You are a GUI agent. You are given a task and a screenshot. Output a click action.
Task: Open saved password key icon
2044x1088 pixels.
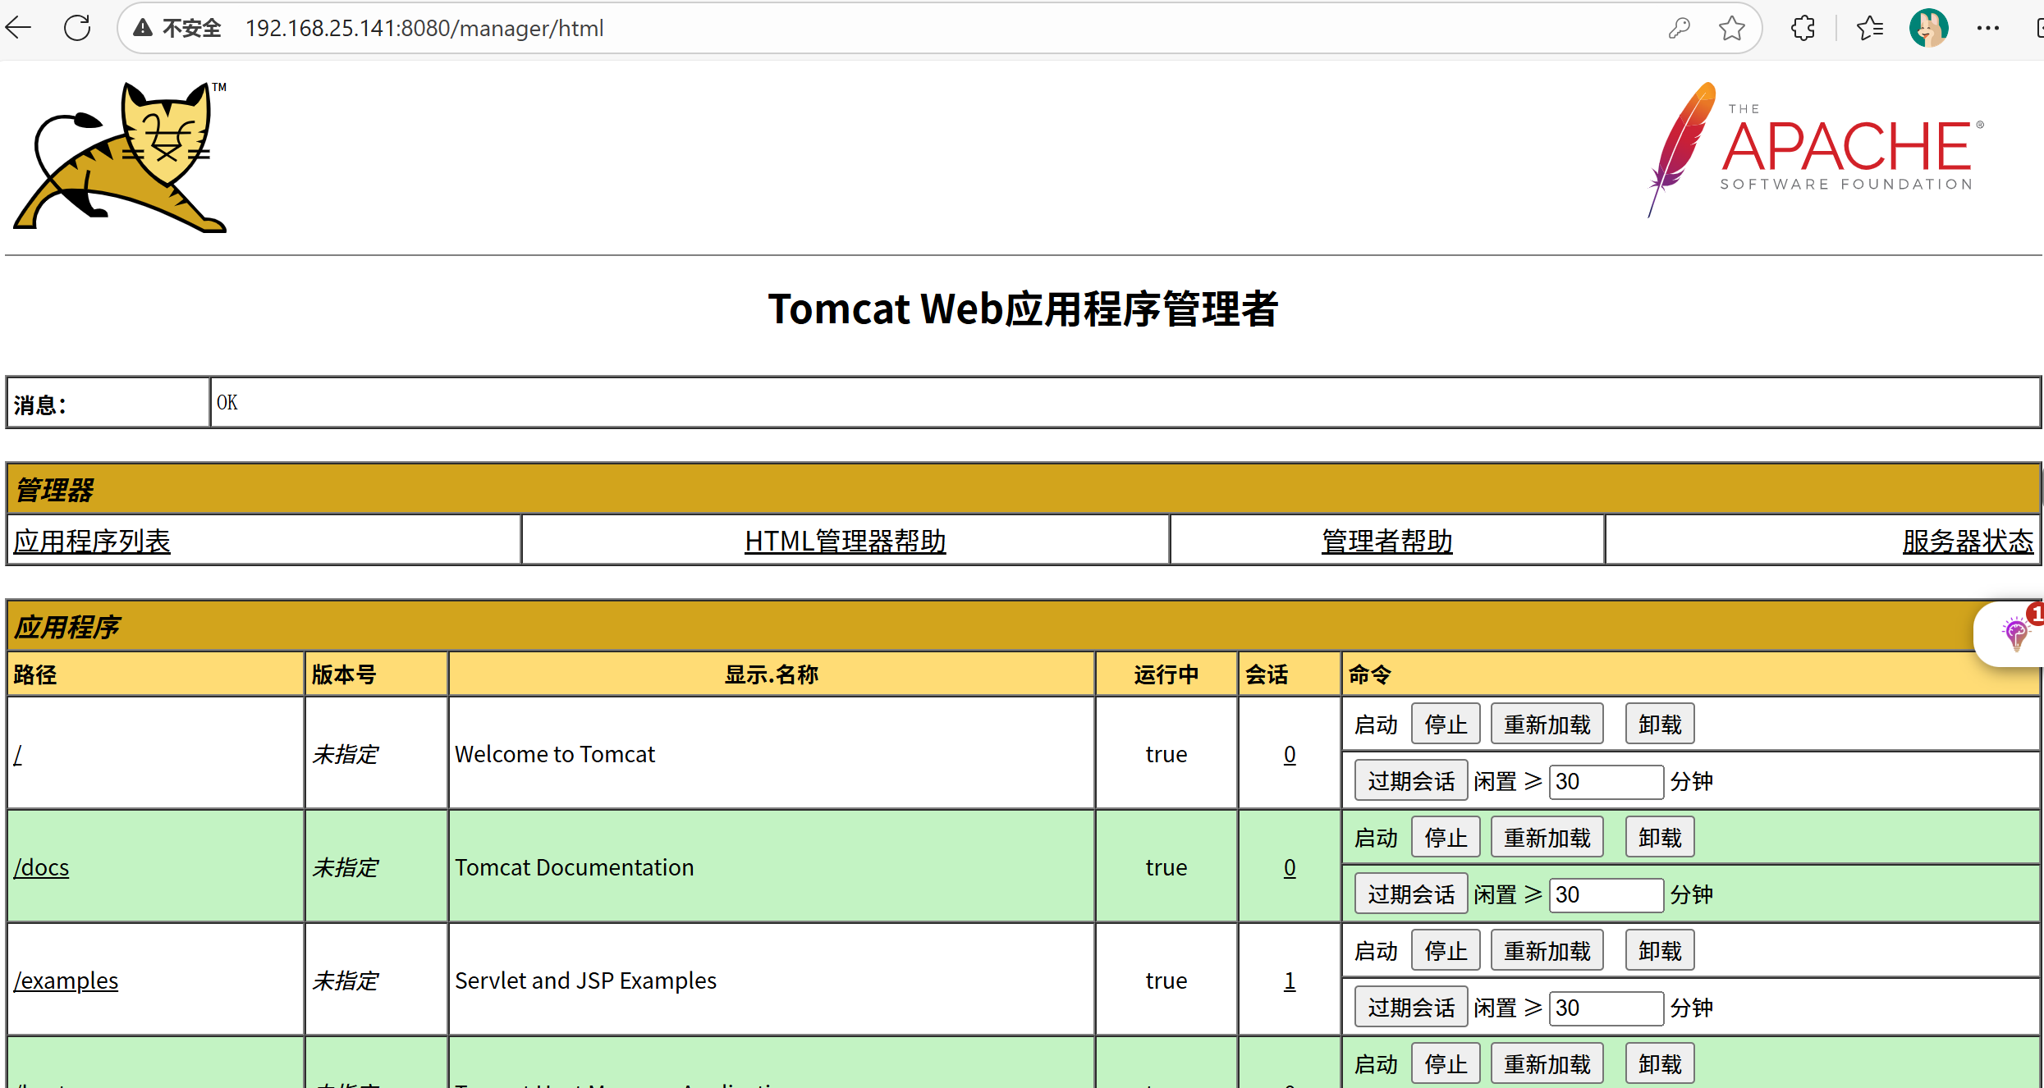click(1679, 28)
